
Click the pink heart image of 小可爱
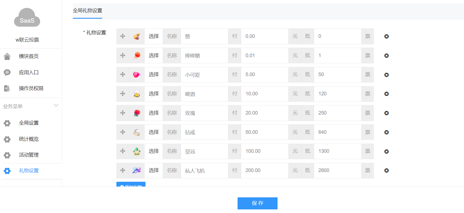pyautogui.click(x=137, y=74)
